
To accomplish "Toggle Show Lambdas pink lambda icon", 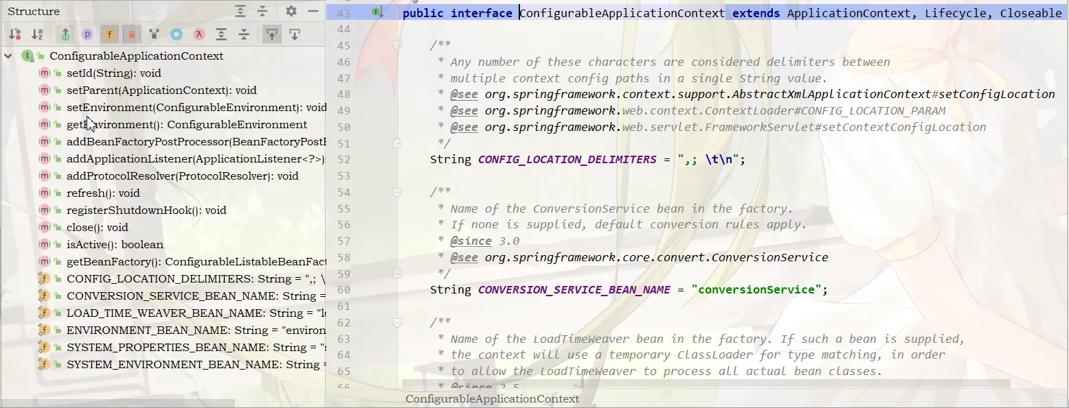I will coord(199,34).
